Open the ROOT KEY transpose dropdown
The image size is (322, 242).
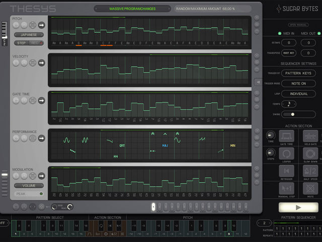point(289,53)
